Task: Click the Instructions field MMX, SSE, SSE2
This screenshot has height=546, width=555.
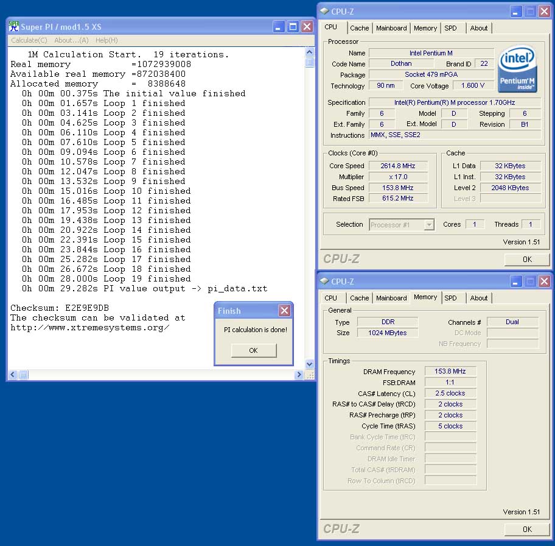Action: tap(455, 135)
